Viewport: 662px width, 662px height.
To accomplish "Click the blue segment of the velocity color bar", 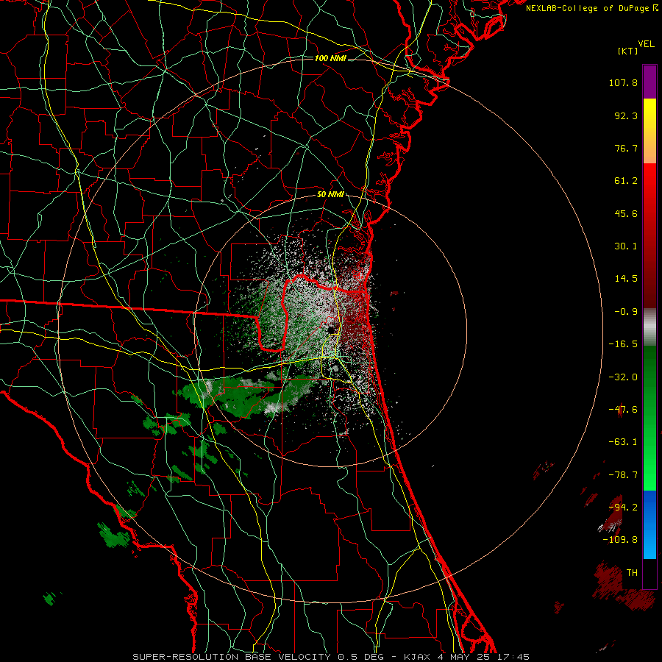I will [649, 524].
